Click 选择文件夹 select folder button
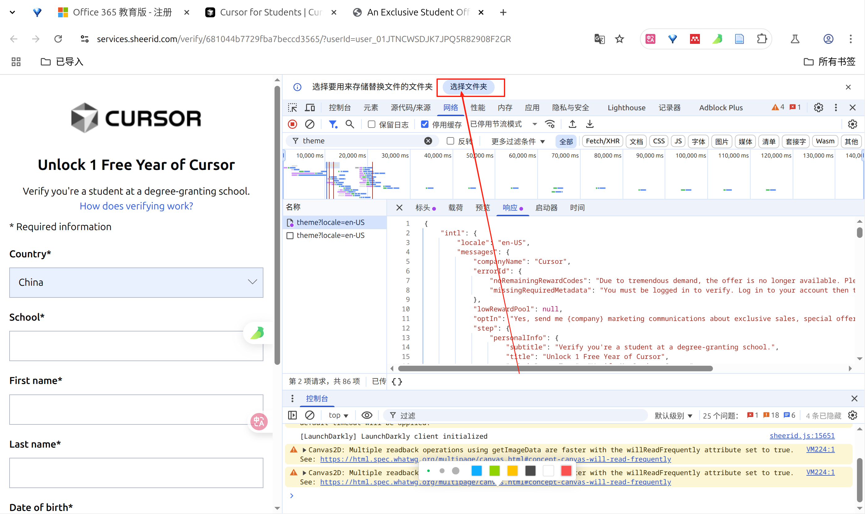This screenshot has width=865, height=514. pyautogui.click(x=468, y=87)
